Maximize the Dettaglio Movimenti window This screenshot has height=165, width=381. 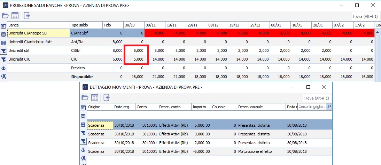(x=308, y=87)
